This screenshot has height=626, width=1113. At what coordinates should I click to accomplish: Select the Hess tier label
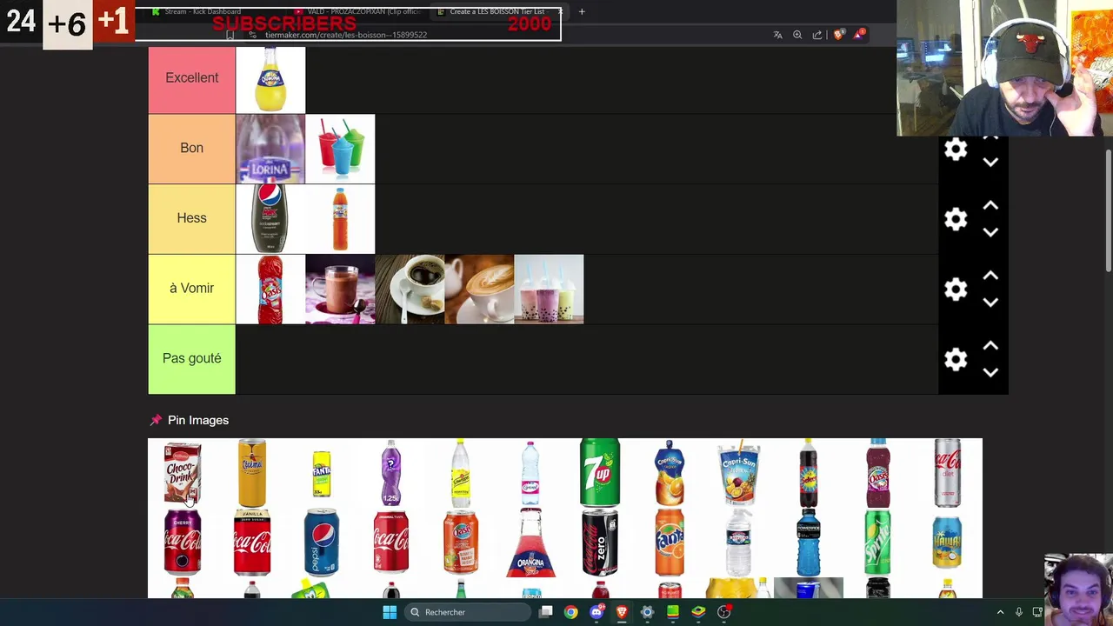pos(191,218)
